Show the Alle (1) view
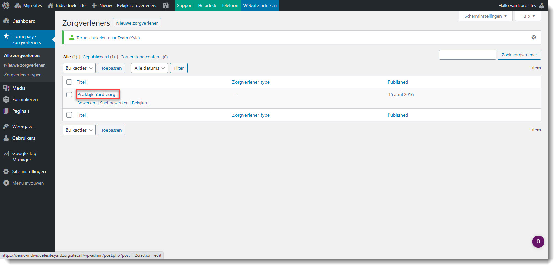The width and height of the screenshot is (558, 269). click(70, 57)
